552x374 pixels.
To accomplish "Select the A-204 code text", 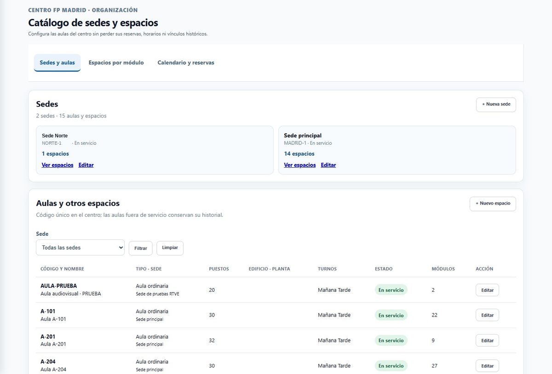I will [x=48, y=362].
